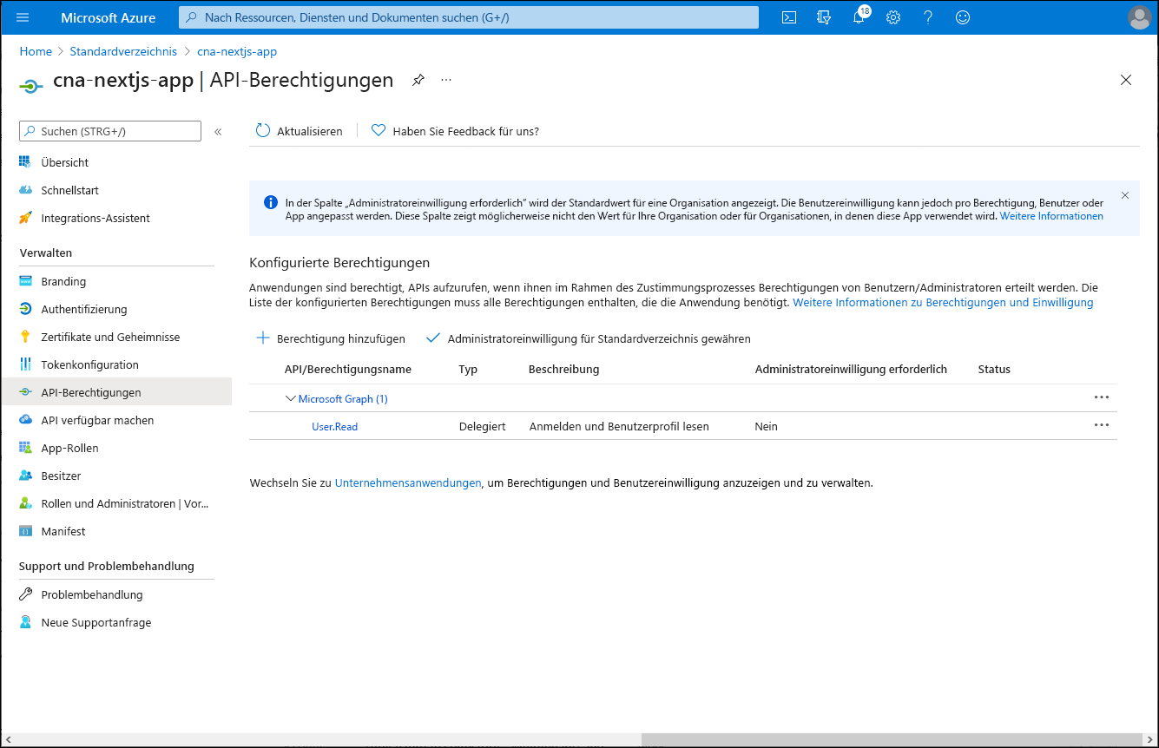The width and height of the screenshot is (1159, 748).
Task: Open Cloud Shell from the top bar
Action: click(789, 17)
